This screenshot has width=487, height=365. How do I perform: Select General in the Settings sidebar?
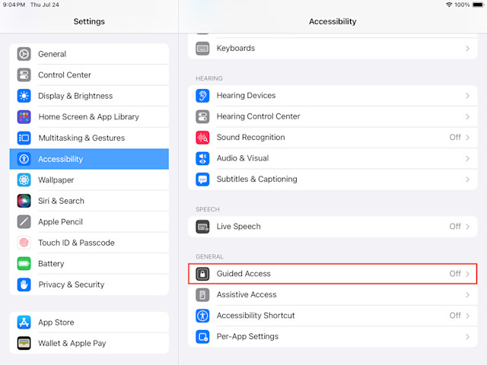89,54
